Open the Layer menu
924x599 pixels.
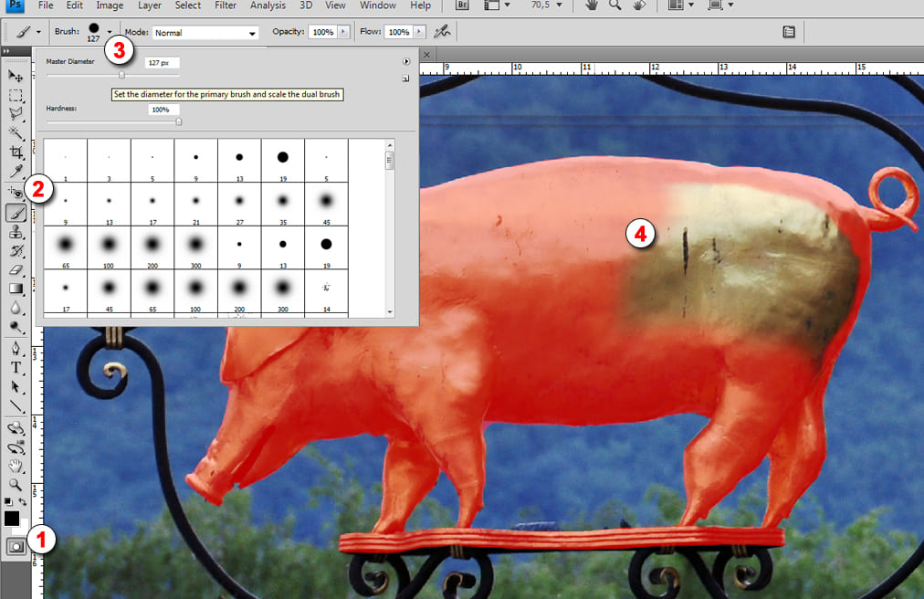150,5
